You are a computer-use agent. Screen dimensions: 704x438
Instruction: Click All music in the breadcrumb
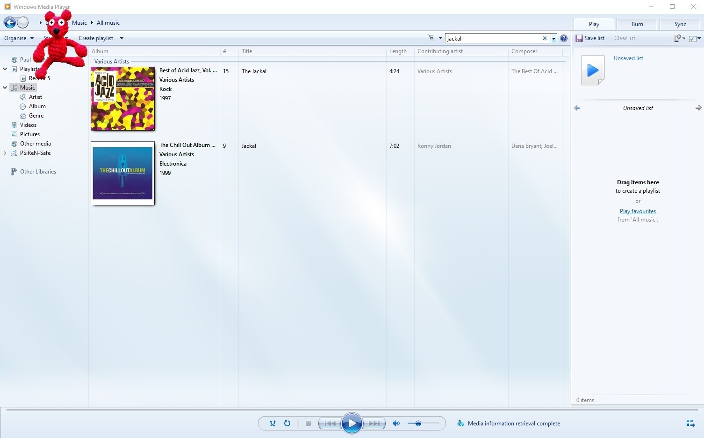108,22
